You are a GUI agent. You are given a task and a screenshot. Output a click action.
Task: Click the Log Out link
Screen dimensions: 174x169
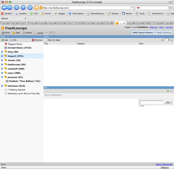[x=169, y=27]
